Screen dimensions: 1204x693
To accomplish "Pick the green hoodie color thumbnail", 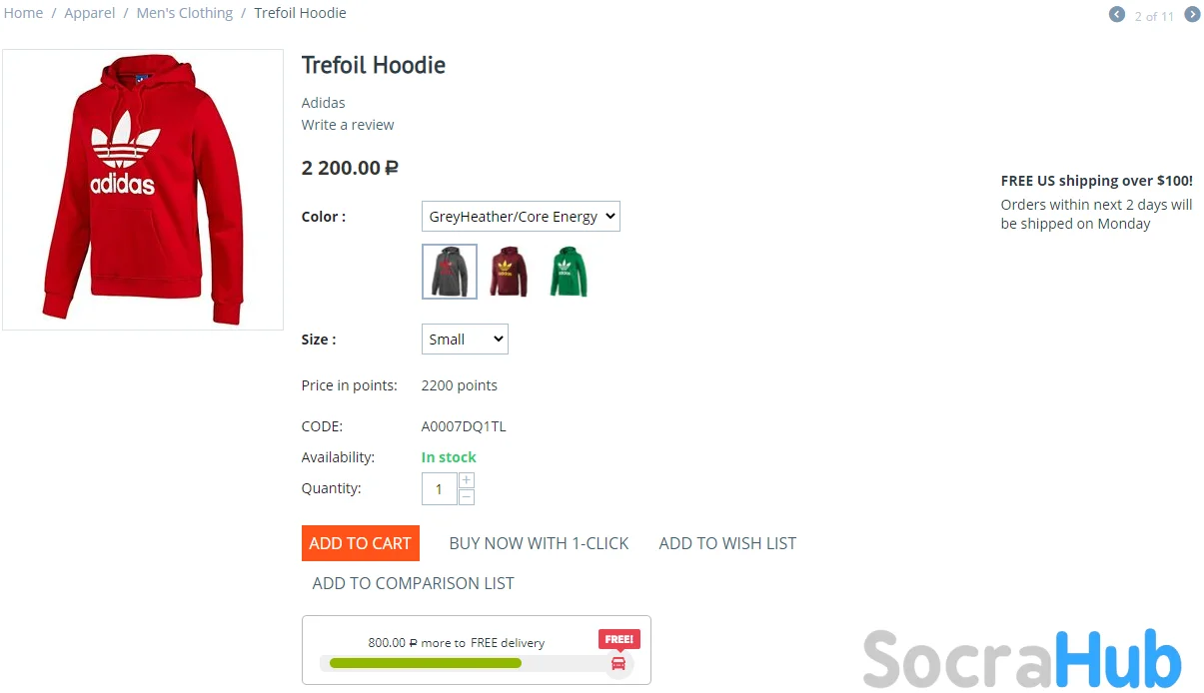I will (569, 272).
